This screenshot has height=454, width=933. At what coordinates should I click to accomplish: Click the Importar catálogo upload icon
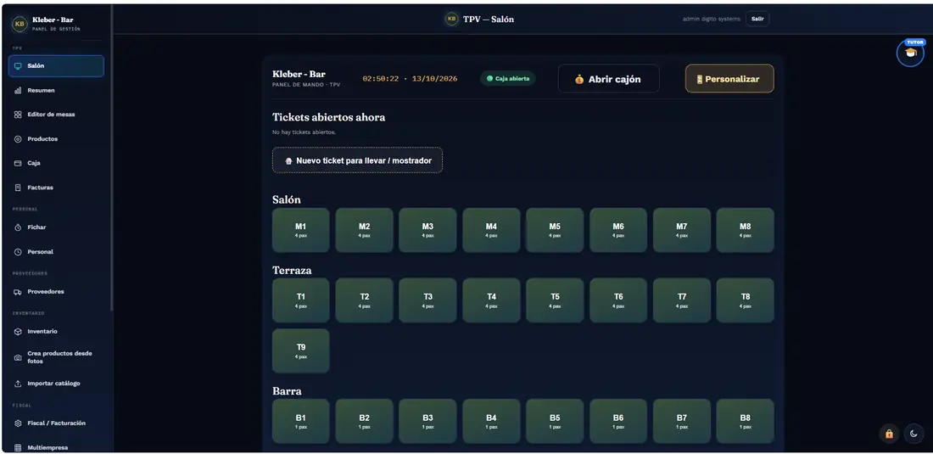[18, 384]
